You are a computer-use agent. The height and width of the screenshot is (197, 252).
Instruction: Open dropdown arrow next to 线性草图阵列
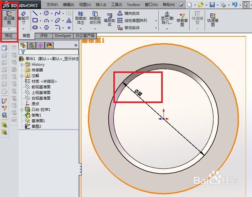[156, 21]
